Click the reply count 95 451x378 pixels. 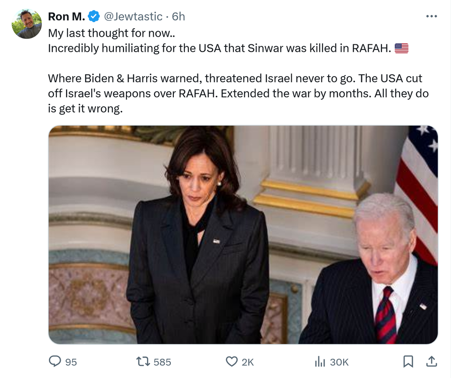(71, 362)
